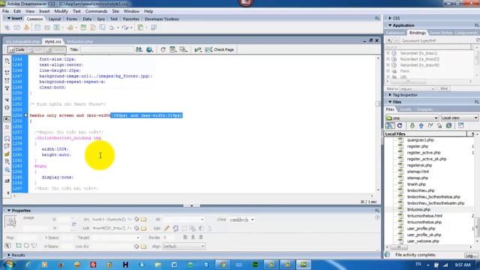Viewport: 480px width, 270px height.
Task: Open the Commands menu
Action: 96,11
